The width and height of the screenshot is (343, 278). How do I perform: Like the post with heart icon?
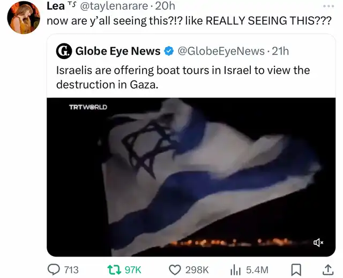pyautogui.click(x=175, y=269)
